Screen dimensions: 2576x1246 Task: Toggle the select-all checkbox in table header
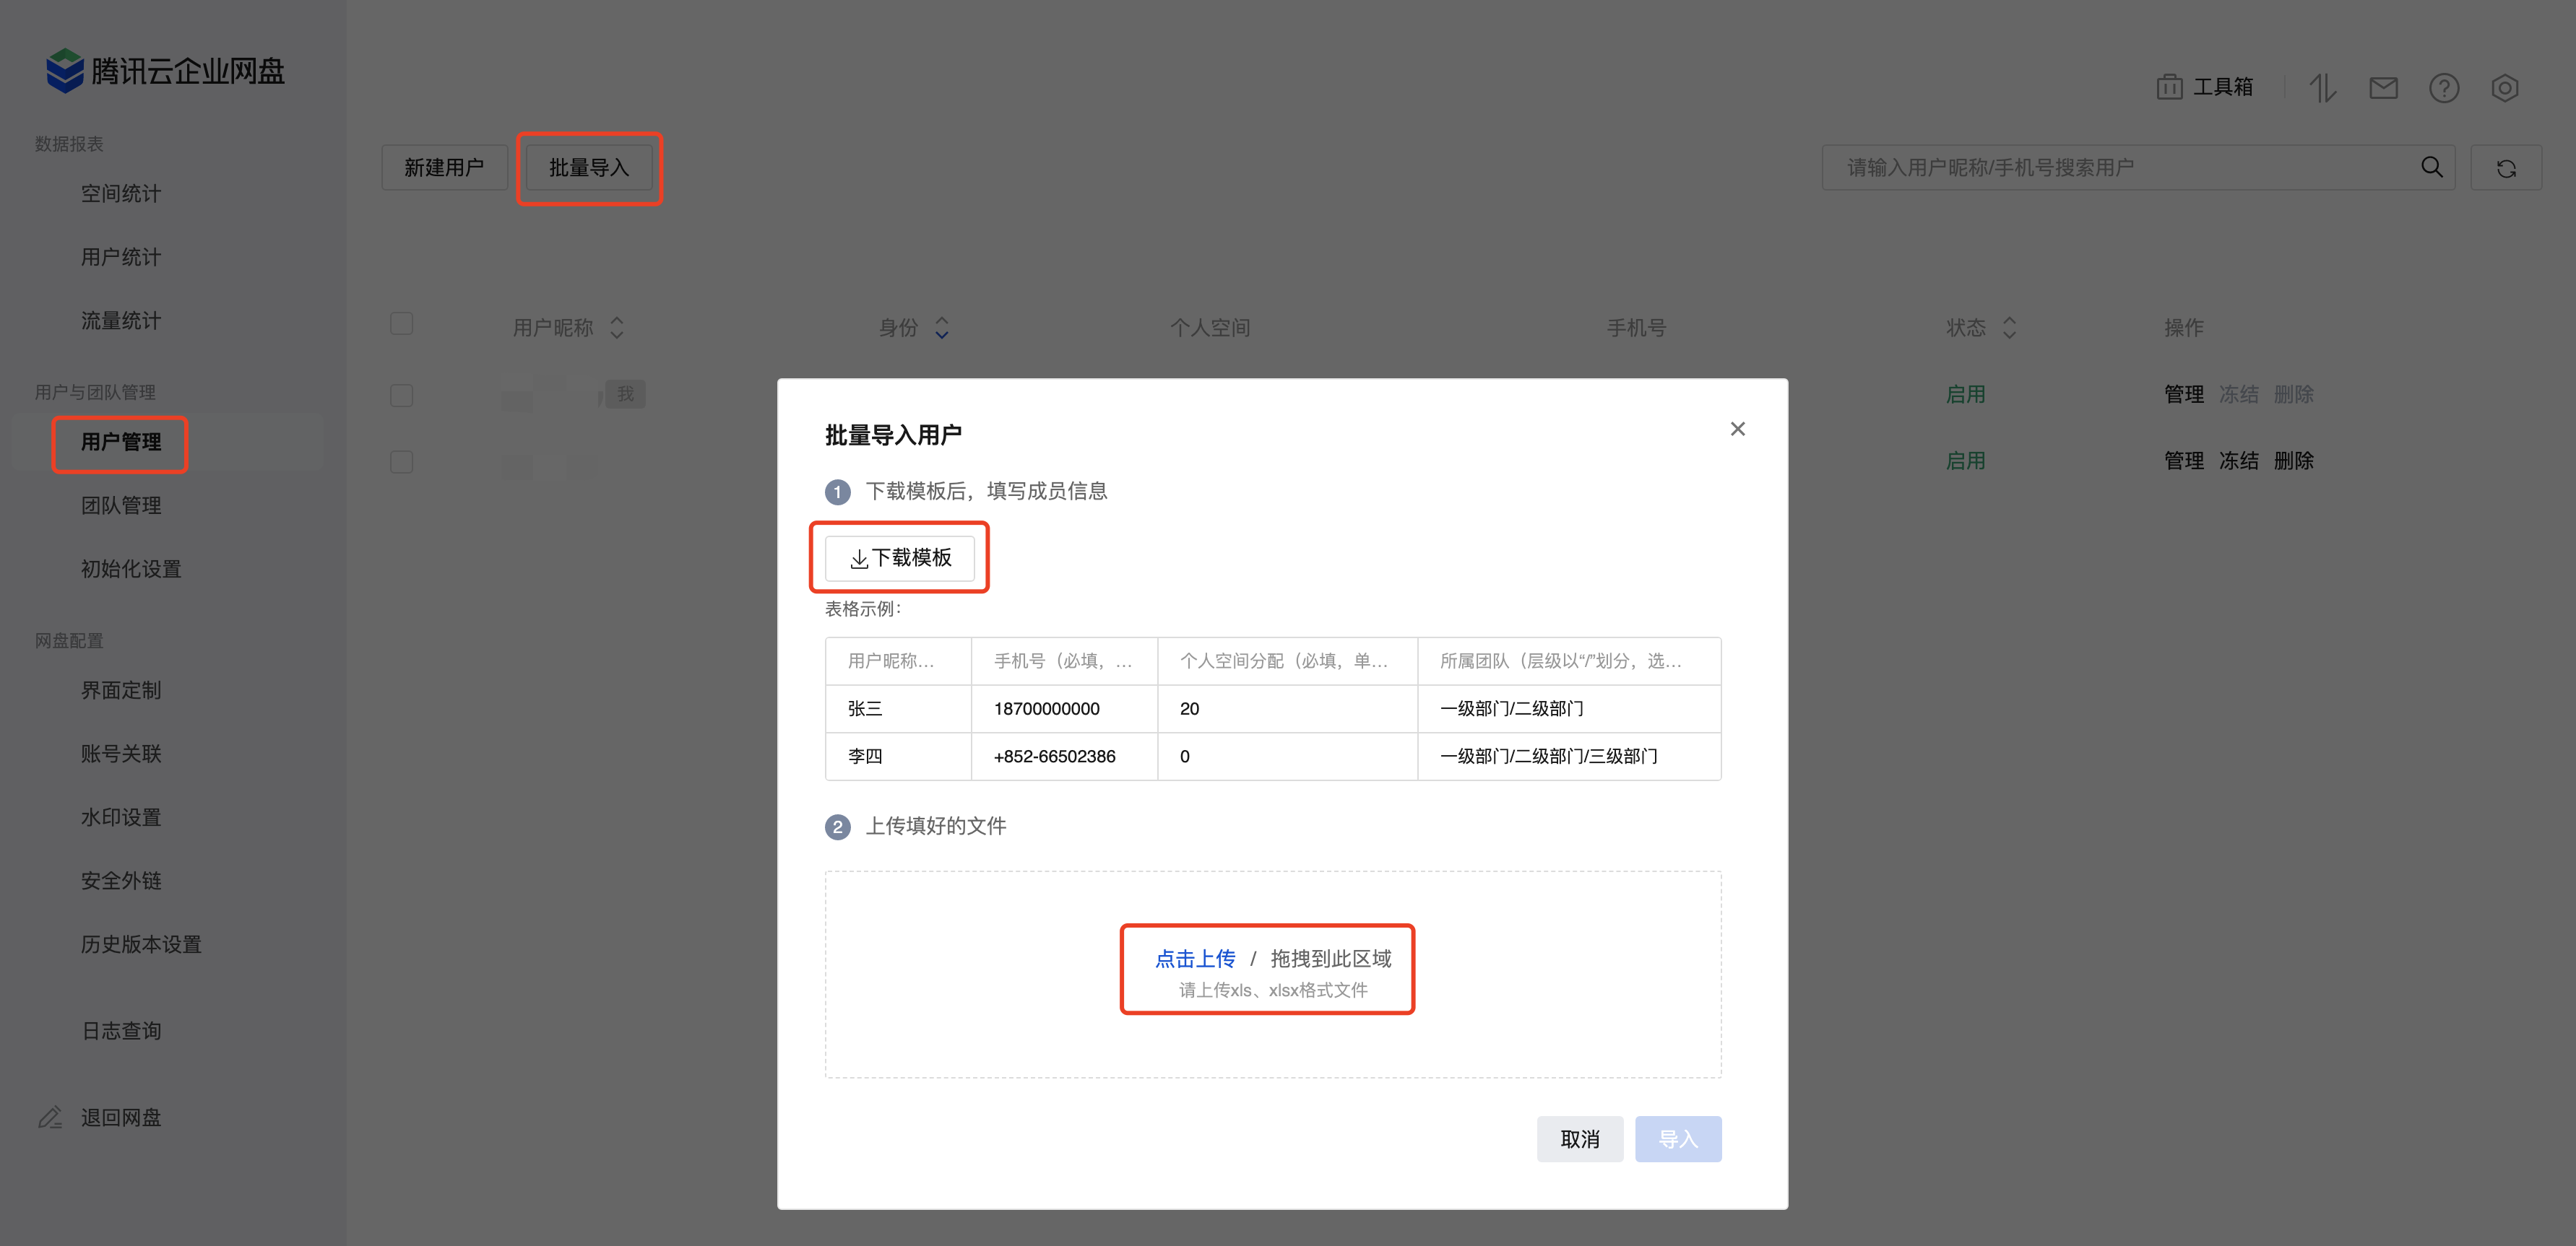[x=401, y=323]
